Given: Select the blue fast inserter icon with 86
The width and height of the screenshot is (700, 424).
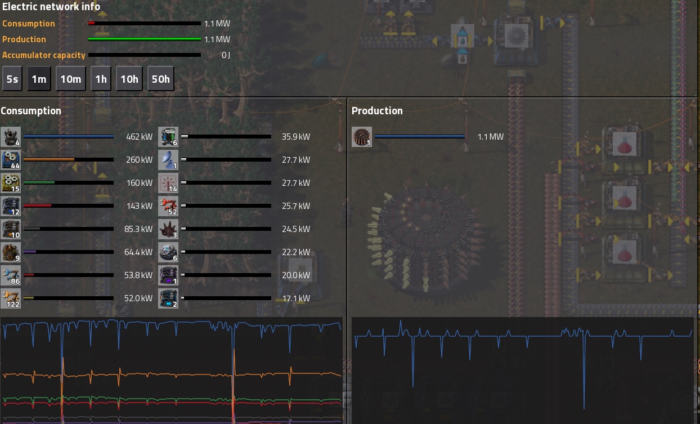Looking at the screenshot, I should point(11,275).
